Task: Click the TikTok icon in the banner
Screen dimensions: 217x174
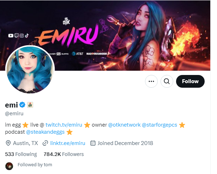Action: [27, 35]
